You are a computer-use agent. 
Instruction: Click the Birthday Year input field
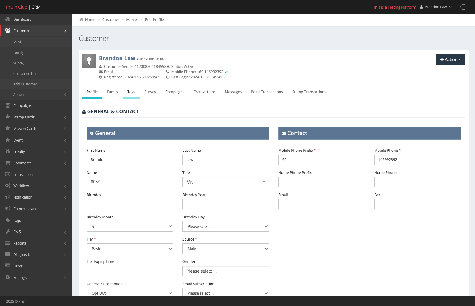(x=226, y=204)
